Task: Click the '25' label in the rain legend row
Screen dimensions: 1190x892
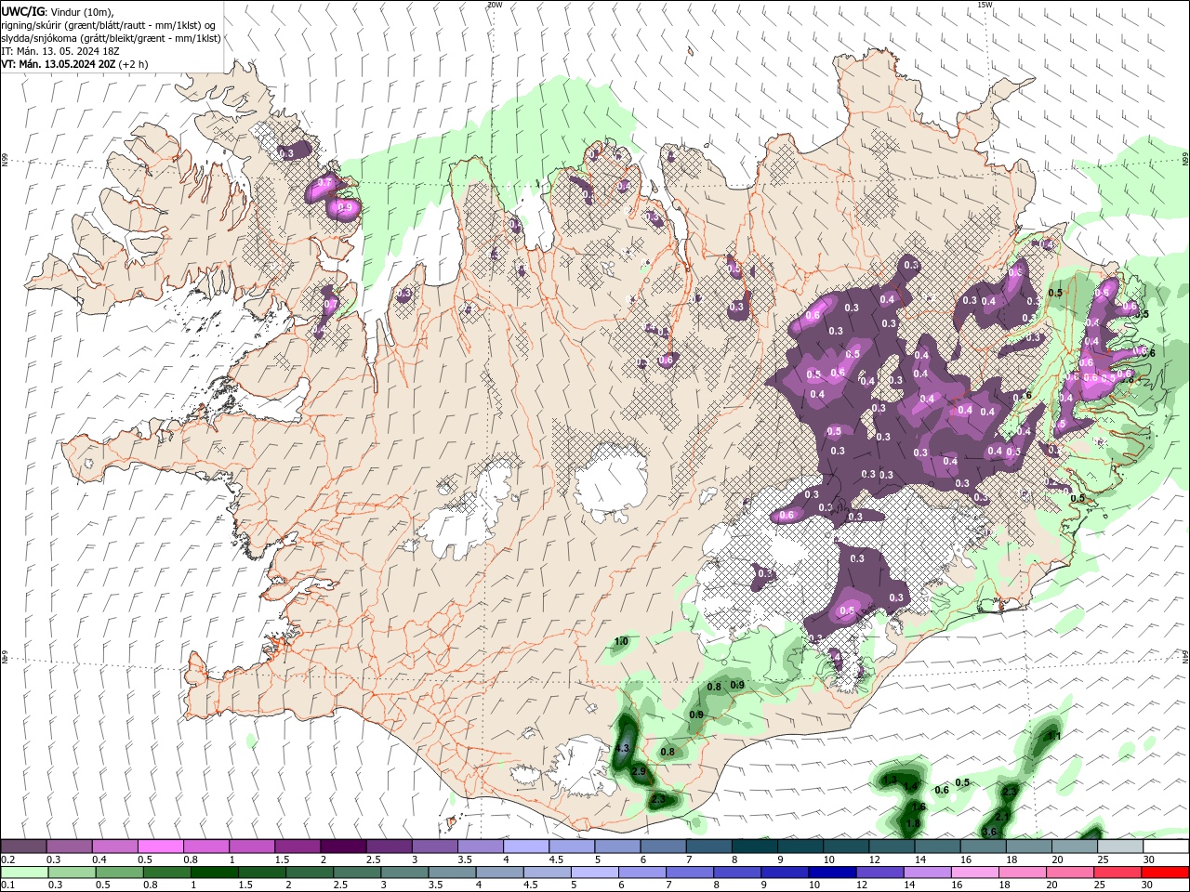Action: [1098, 885]
